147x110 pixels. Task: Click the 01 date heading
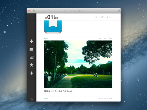(x=50, y=17)
